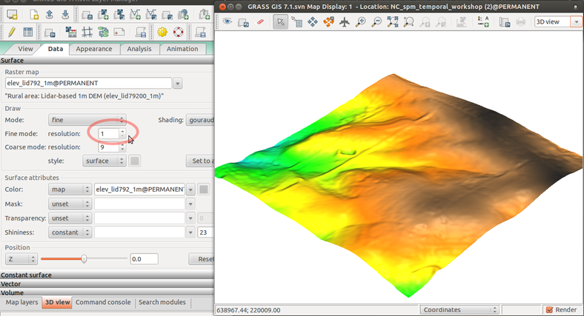
Task: Open the Shading gouraud dropdown
Action: [x=201, y=120]
